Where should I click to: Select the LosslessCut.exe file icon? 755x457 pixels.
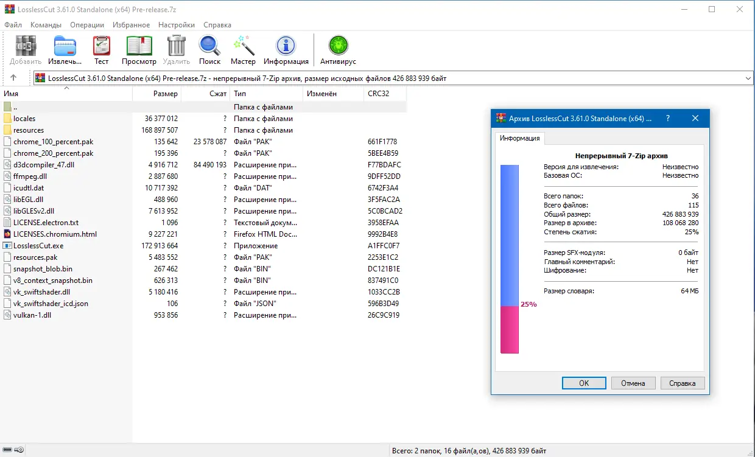pyautogui.click(x=7, y=246)
